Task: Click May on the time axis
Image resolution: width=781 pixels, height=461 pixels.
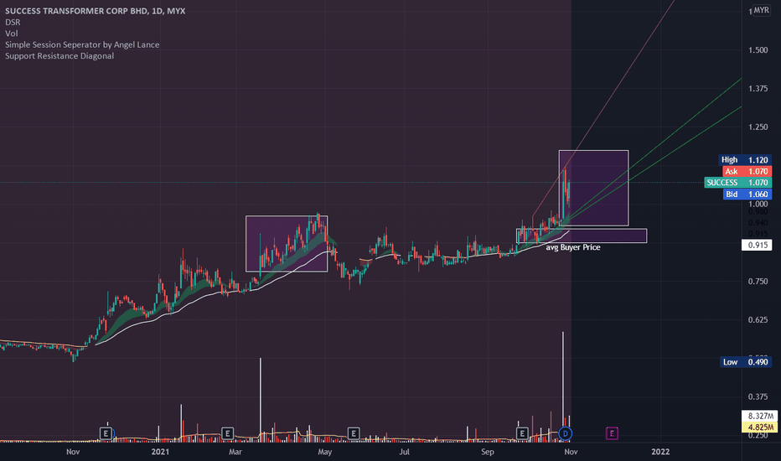Action: point(325,452)
